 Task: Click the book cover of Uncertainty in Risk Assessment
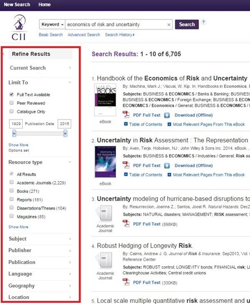[105, 162]
